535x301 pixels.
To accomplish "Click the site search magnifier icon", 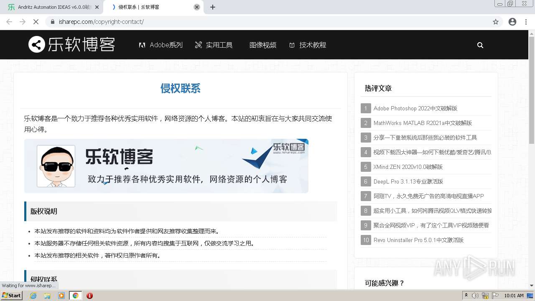I will (x=480, y=45).
